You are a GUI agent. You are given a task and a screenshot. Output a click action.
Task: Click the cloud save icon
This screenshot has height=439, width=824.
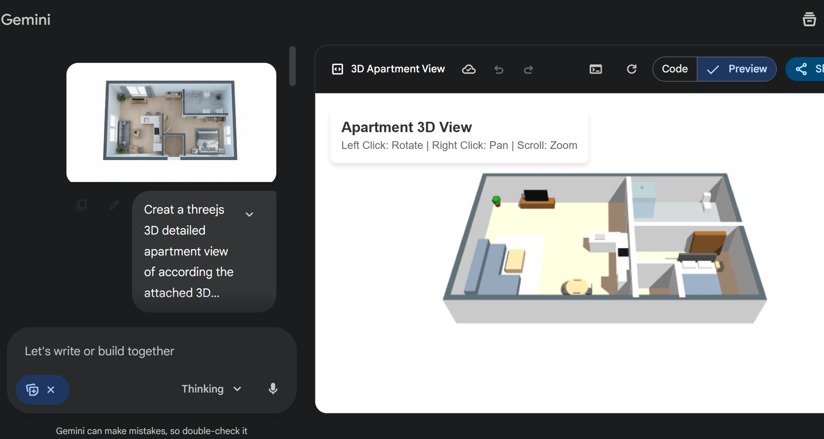tap(468, 69)
